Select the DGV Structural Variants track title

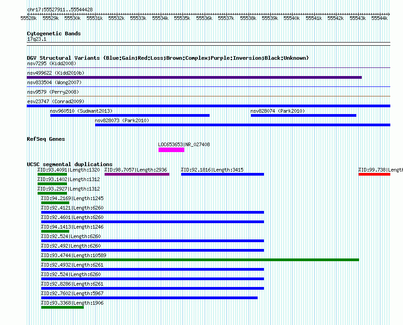coord(168,58)
